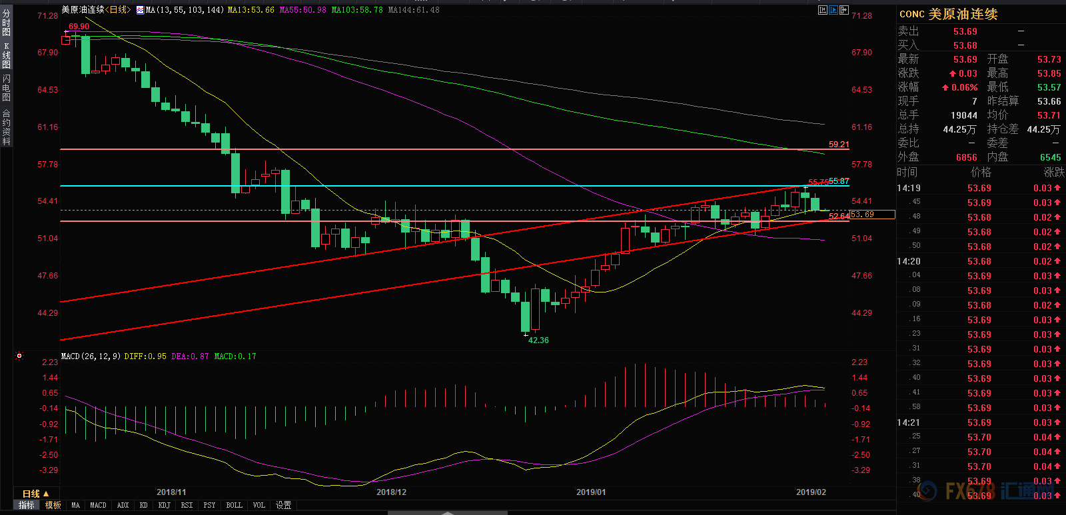Screen dimensions: 1066x515
Task: Enable the KDJ indicator
Action: coord(164,505)
